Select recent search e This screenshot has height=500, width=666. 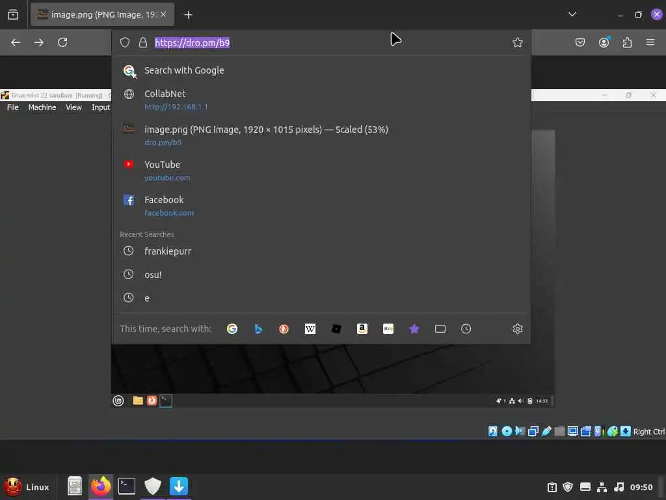[x=321, y=298]
